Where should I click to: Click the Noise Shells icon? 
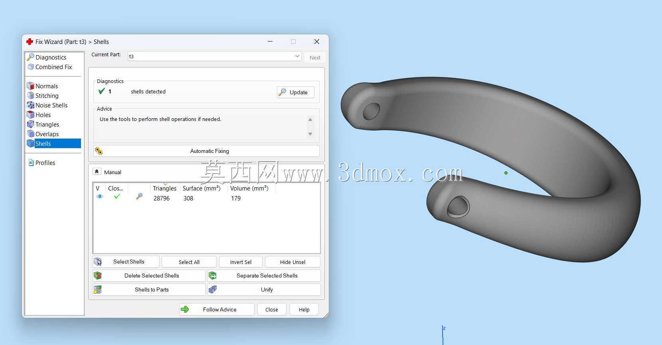coord(30,105)
